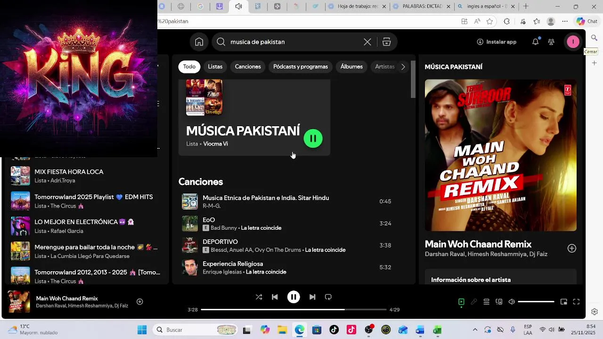Open a new browser tab with plus
This screenshot has width=603, height=339.
click(526, 7)
